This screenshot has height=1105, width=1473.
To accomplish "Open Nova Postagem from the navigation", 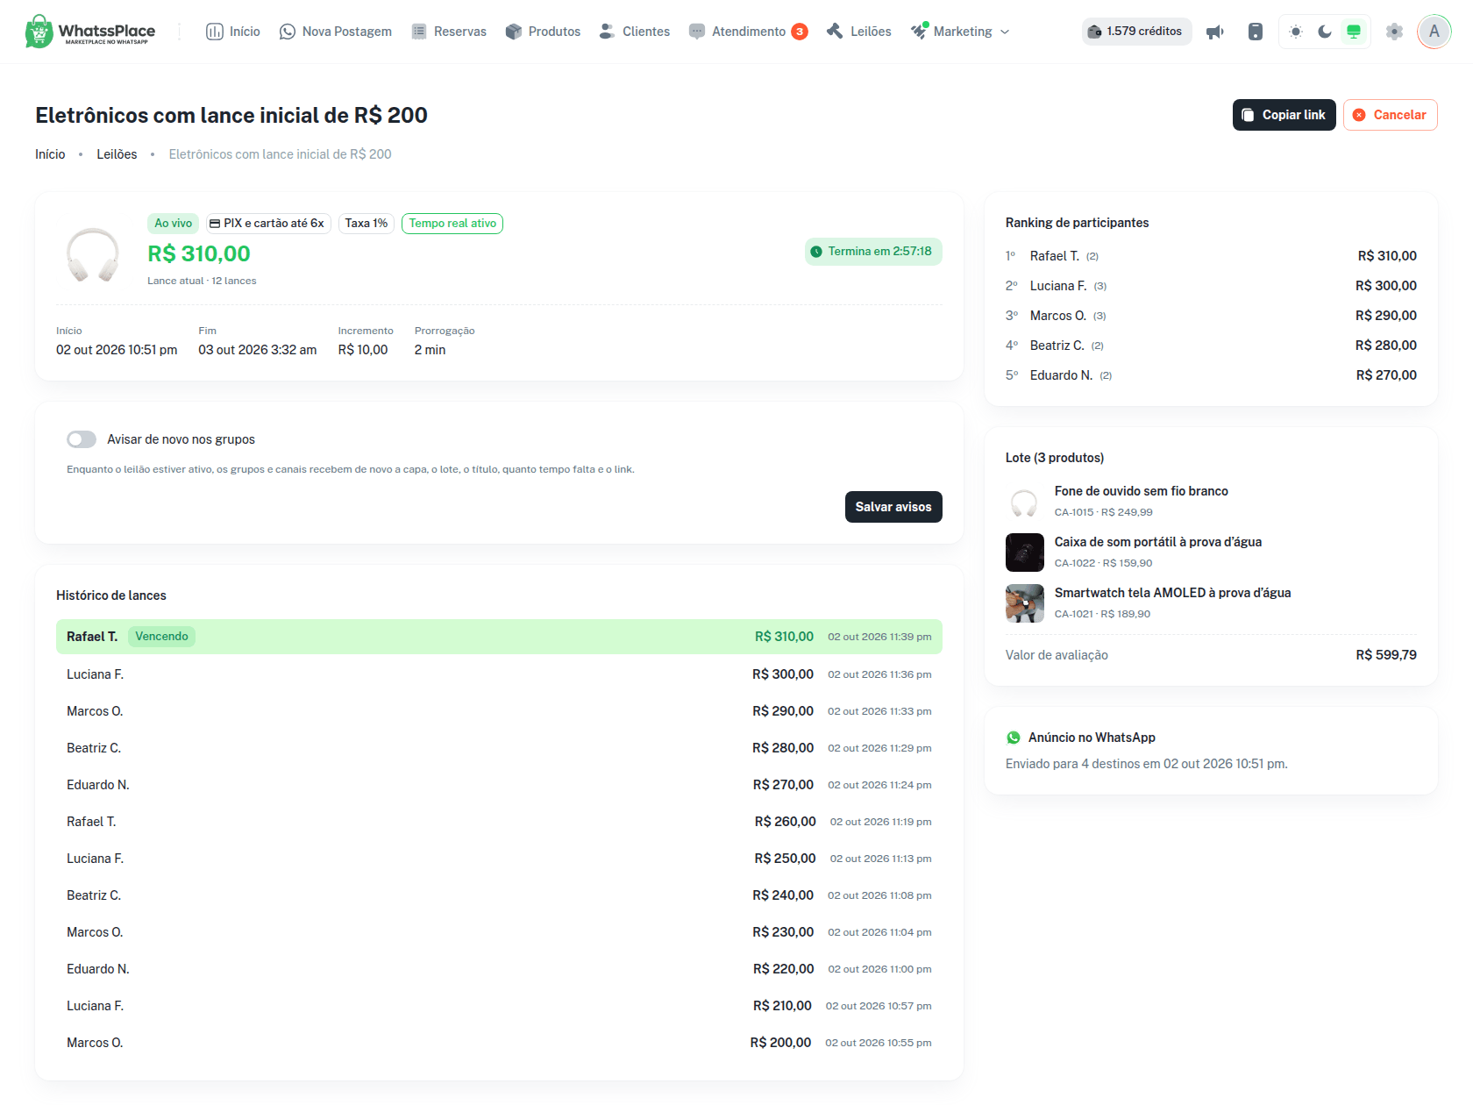I will [x=335, y=32].
